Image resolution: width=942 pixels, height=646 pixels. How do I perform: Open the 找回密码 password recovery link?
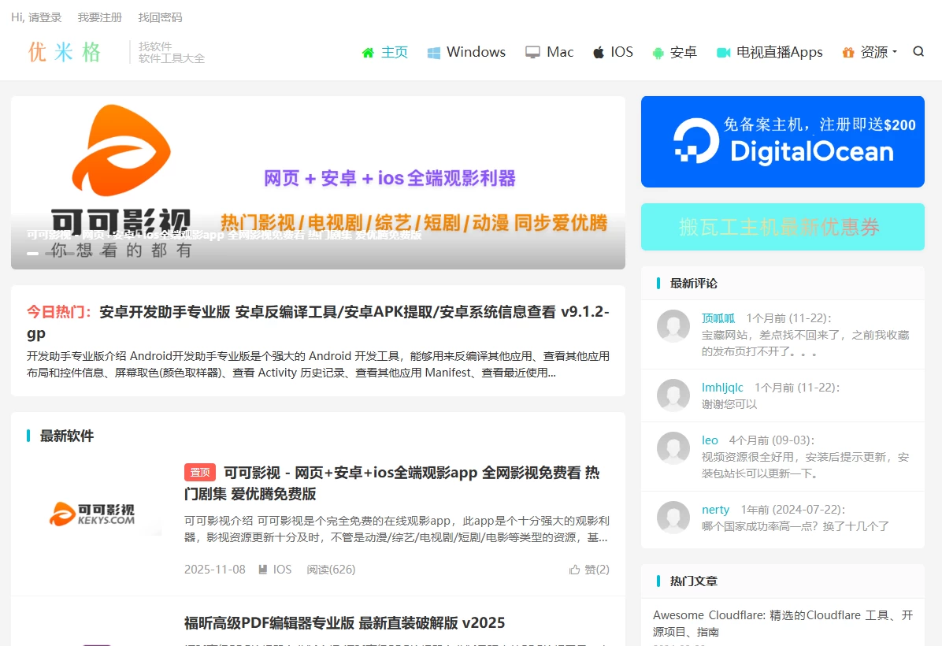click(x=160, y=17)
